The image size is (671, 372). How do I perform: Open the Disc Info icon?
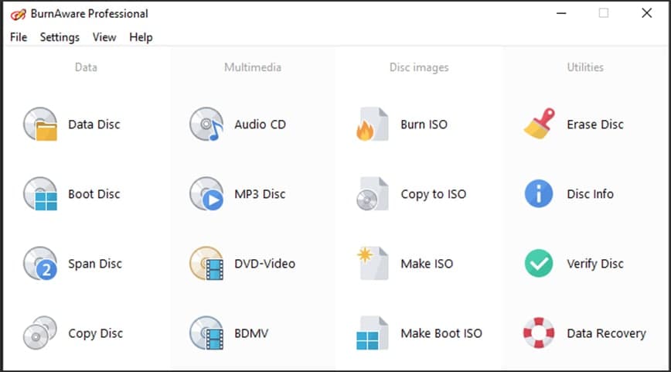coord(539,194)
